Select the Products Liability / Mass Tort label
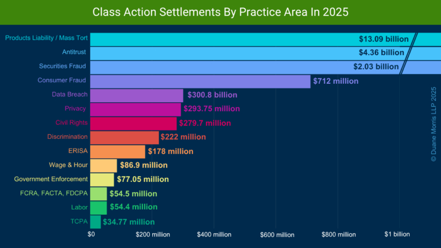This screenshot has height=248, width=441. [47, 38]
